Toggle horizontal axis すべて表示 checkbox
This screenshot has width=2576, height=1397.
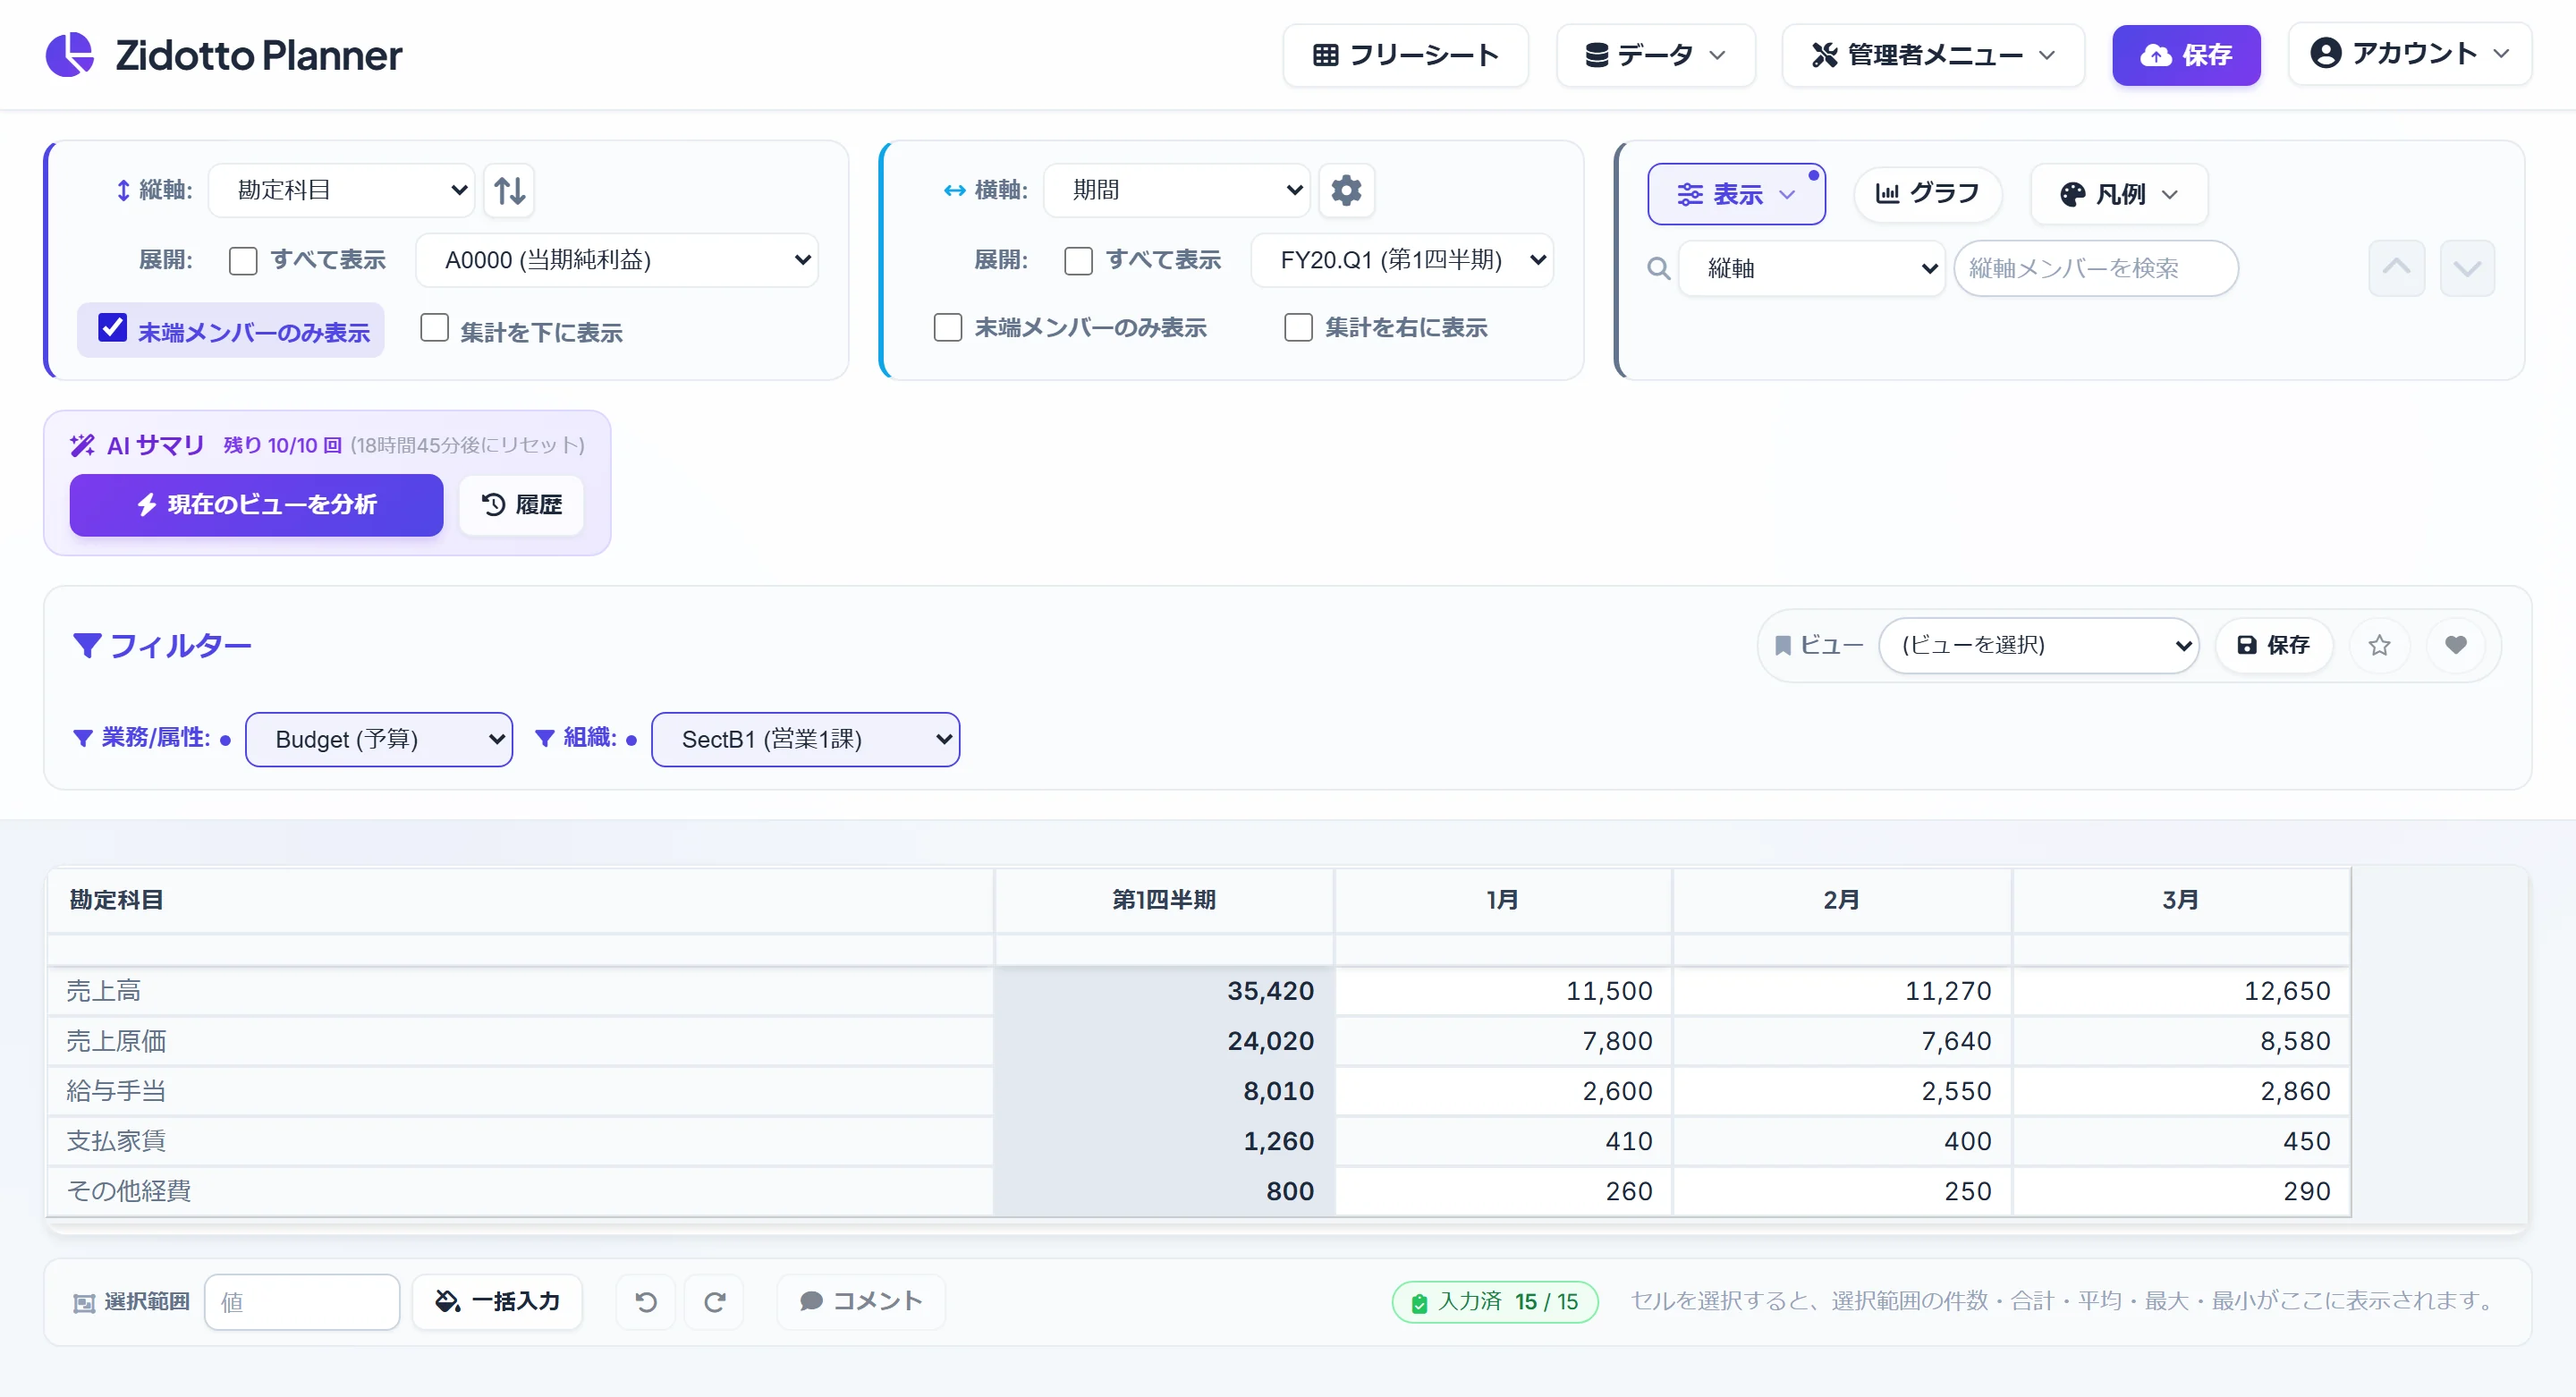point(1078,261)
